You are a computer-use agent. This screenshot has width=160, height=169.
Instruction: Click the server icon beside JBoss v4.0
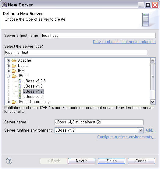pyautogui.click(x=20, y=86)
